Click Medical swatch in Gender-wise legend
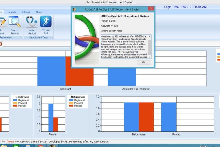The image size is (220, 147). (x=15, y=106)
